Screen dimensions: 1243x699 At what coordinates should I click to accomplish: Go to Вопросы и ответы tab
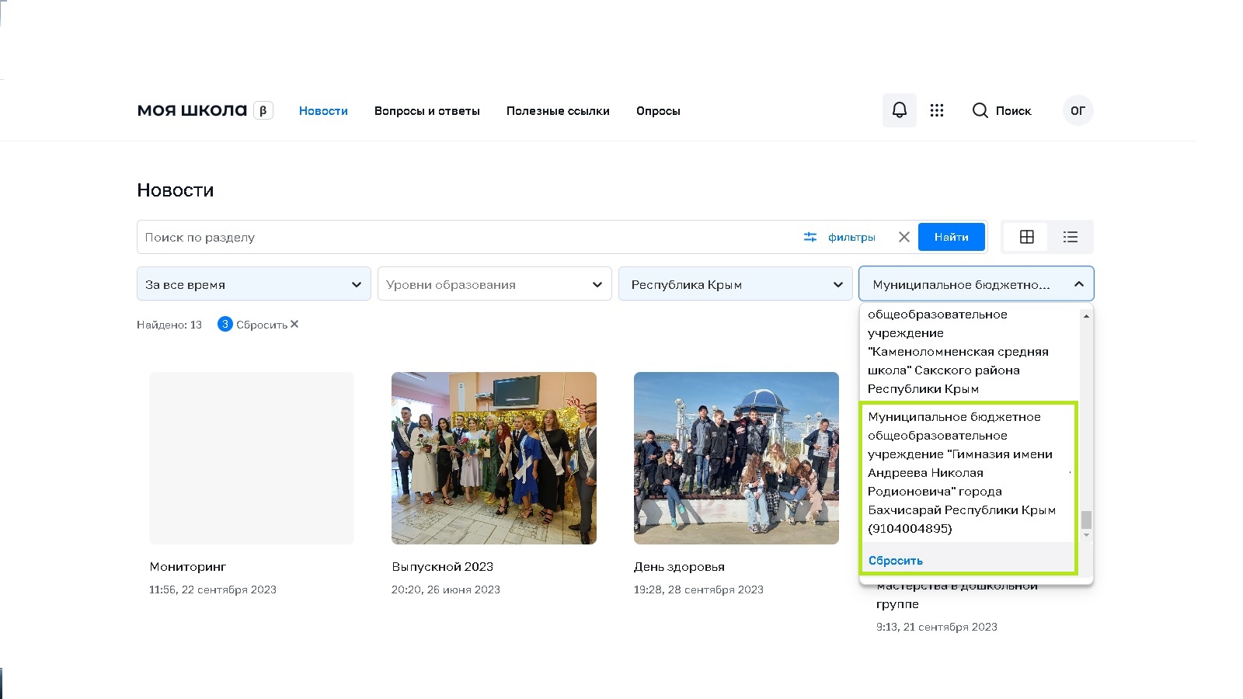(427, 111)
